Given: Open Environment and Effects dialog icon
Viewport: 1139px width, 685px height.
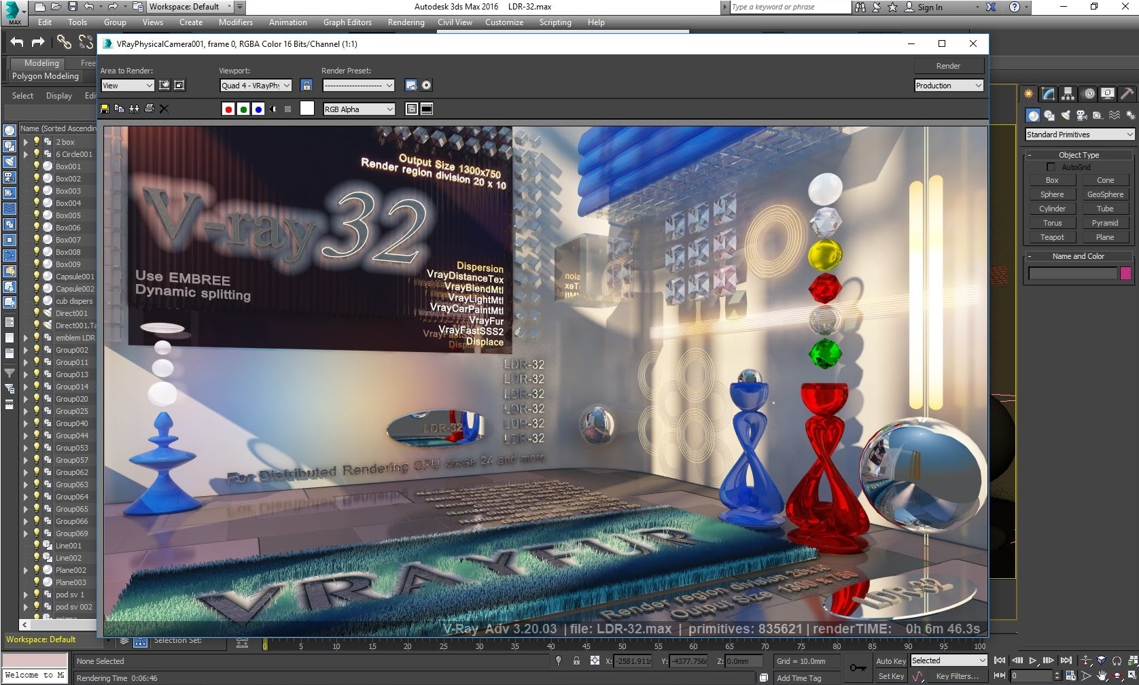Looking at the screenshot, I should [x=427, y=85].
